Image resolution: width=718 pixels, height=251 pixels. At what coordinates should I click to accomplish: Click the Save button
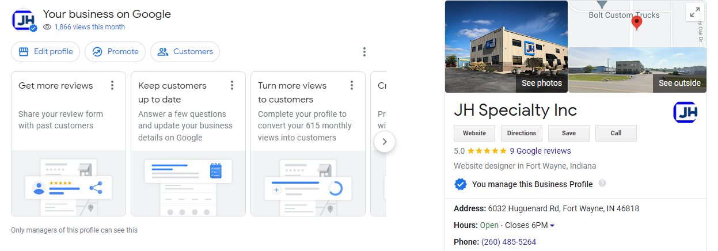(569, 133)
